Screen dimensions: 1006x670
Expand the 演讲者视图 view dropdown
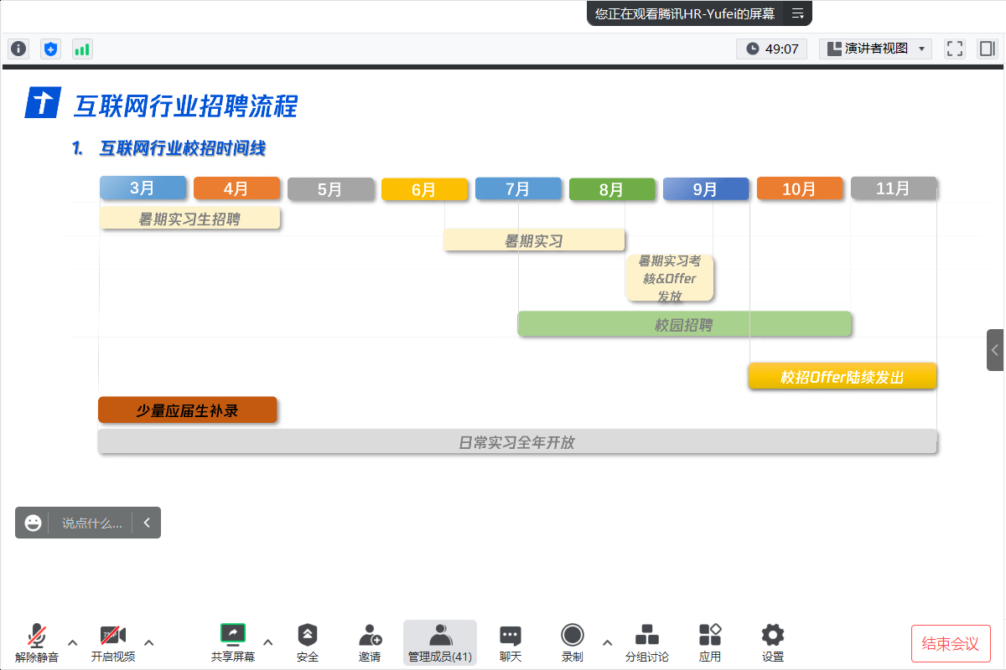click(x=875, y=49)
